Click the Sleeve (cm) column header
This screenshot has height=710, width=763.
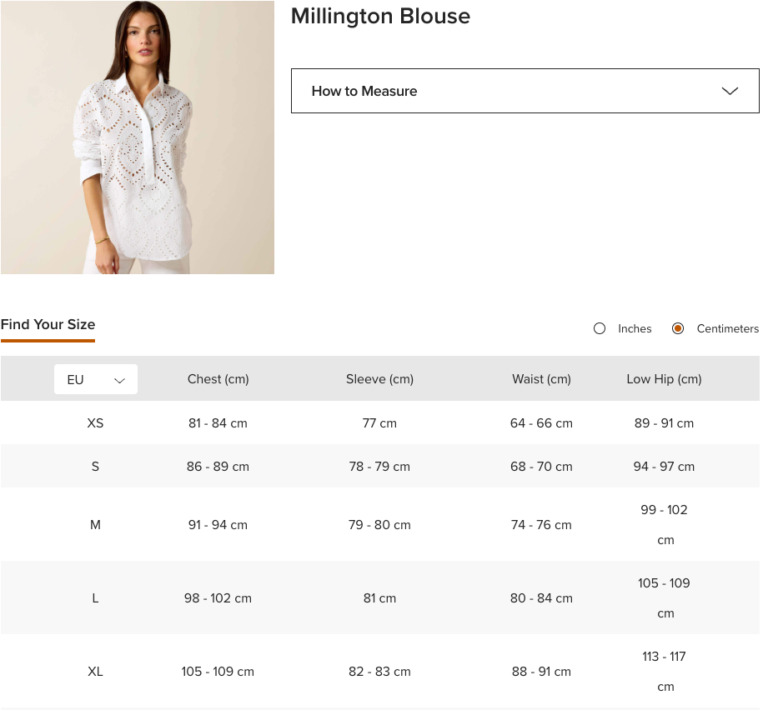[x=379, y=379]
